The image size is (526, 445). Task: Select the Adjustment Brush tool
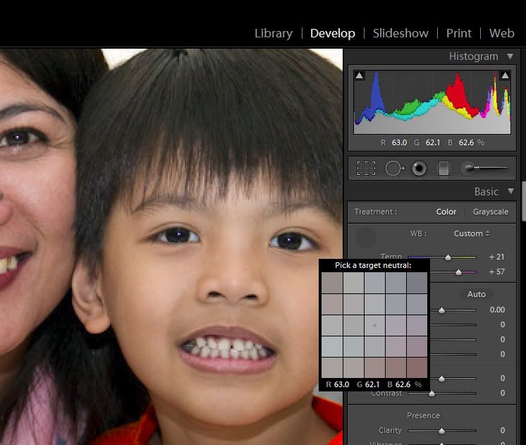pos(484,169)
